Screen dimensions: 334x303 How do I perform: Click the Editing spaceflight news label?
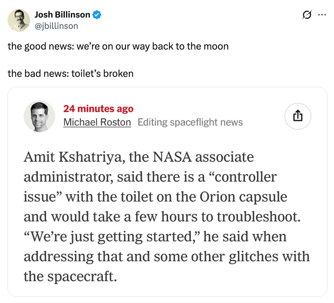pos(190,122)
